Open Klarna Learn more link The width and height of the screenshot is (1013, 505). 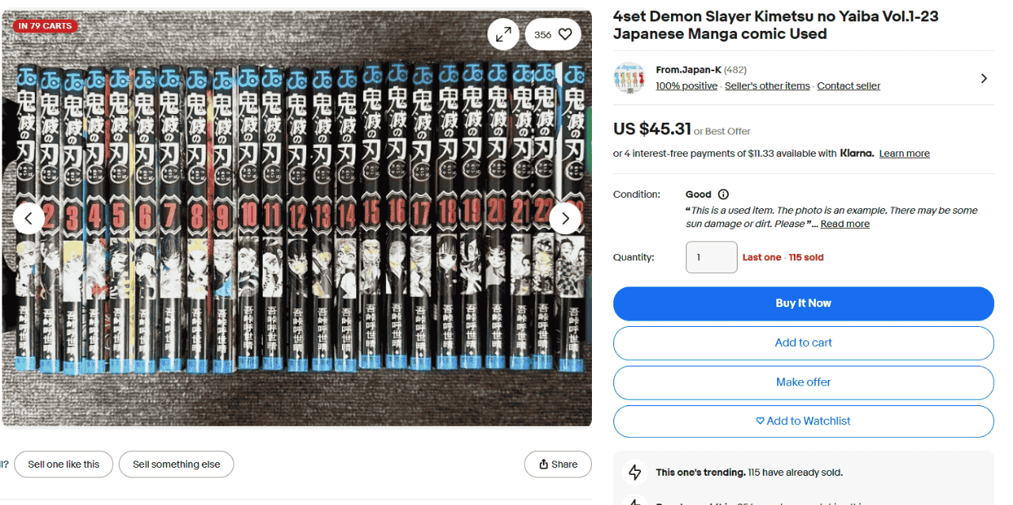coord(904,154)
